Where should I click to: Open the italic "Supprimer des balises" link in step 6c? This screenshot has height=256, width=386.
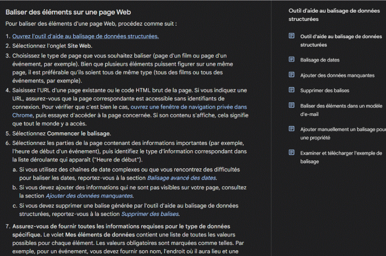[x=150, y=214]
